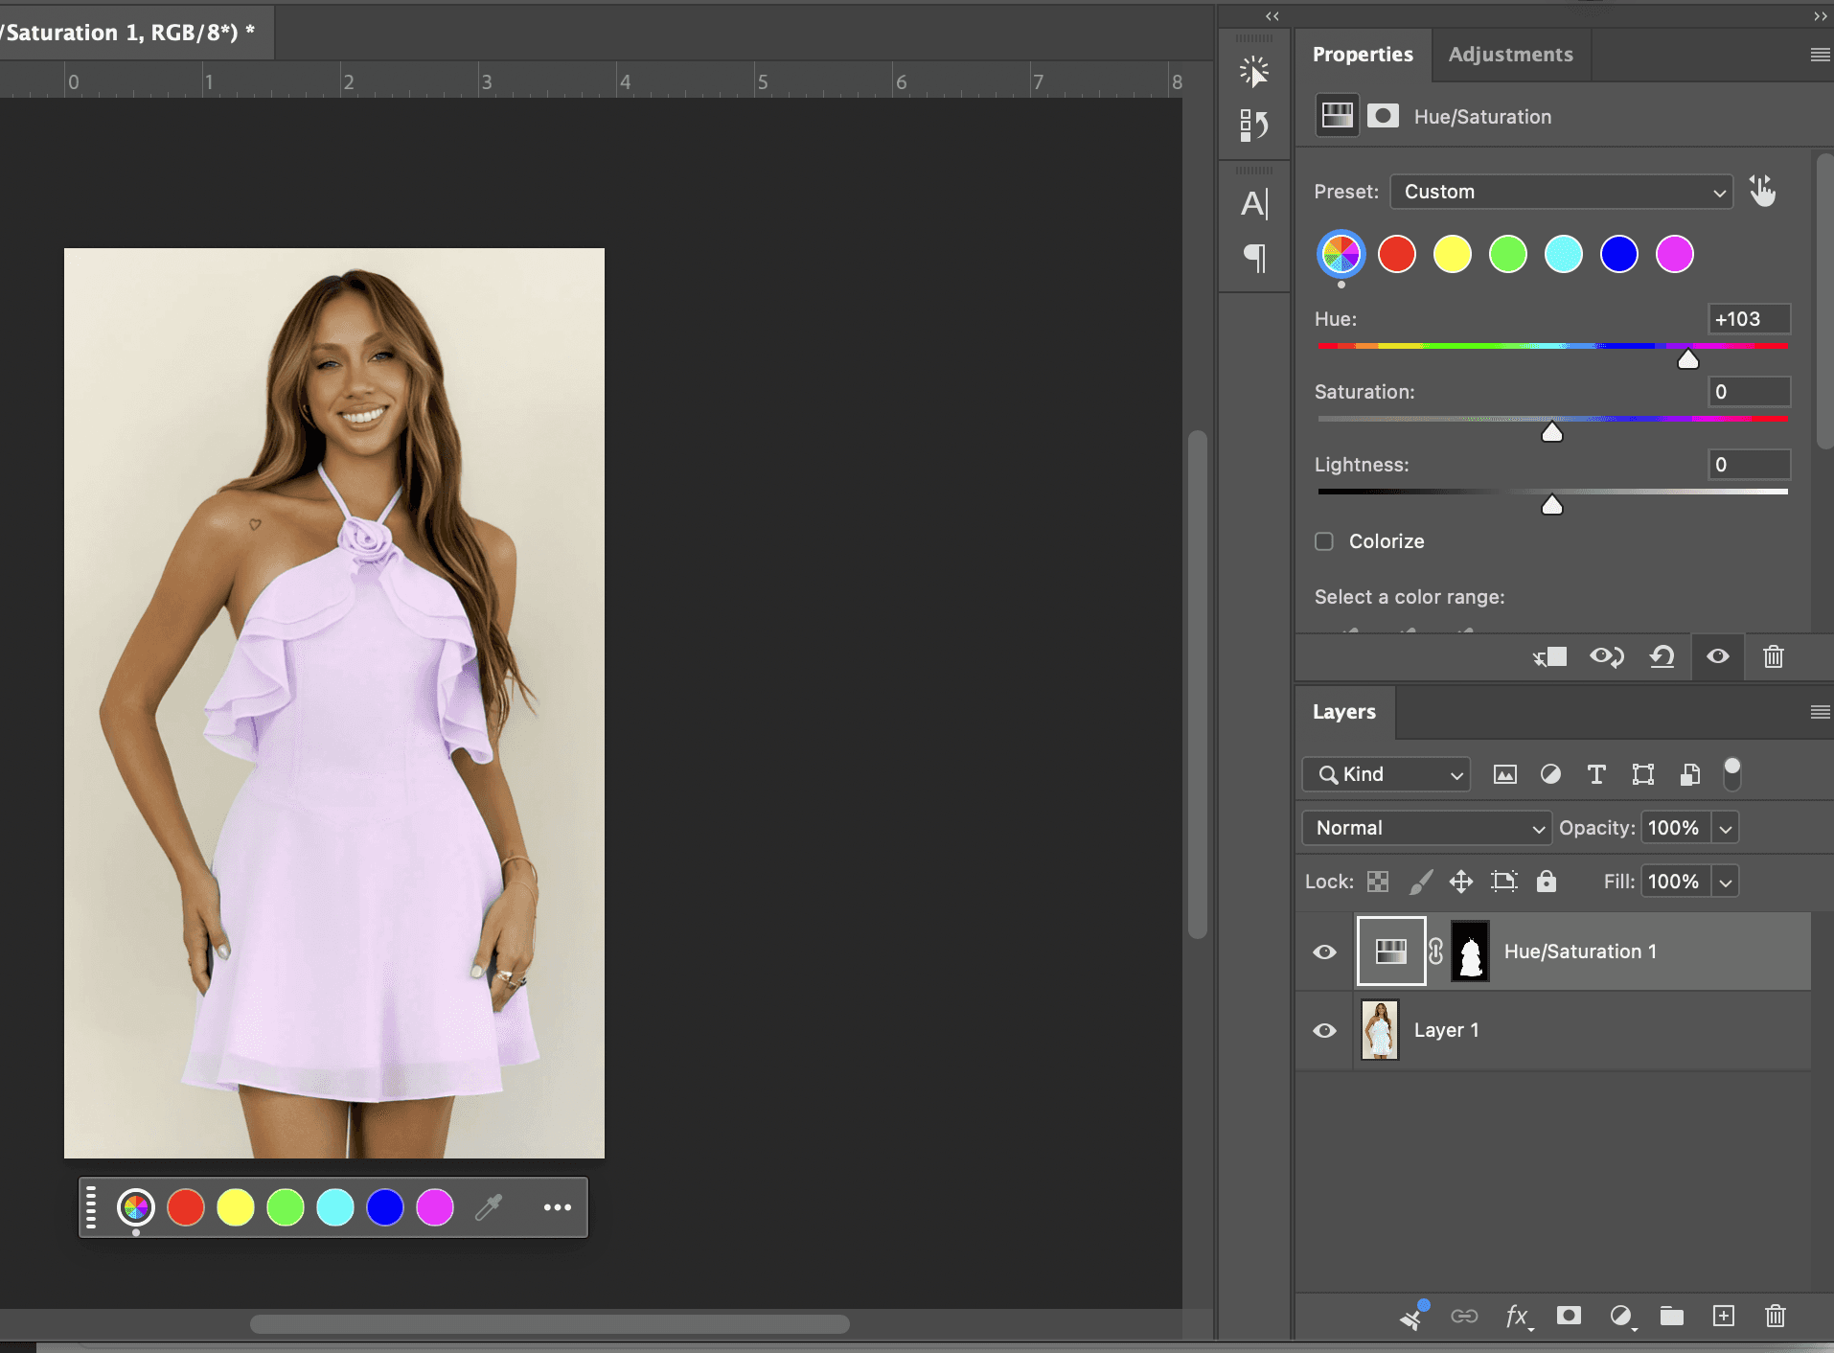Click the sparkle cursor panel icon
The image size is (1834, 1353).
[1254, 72]
